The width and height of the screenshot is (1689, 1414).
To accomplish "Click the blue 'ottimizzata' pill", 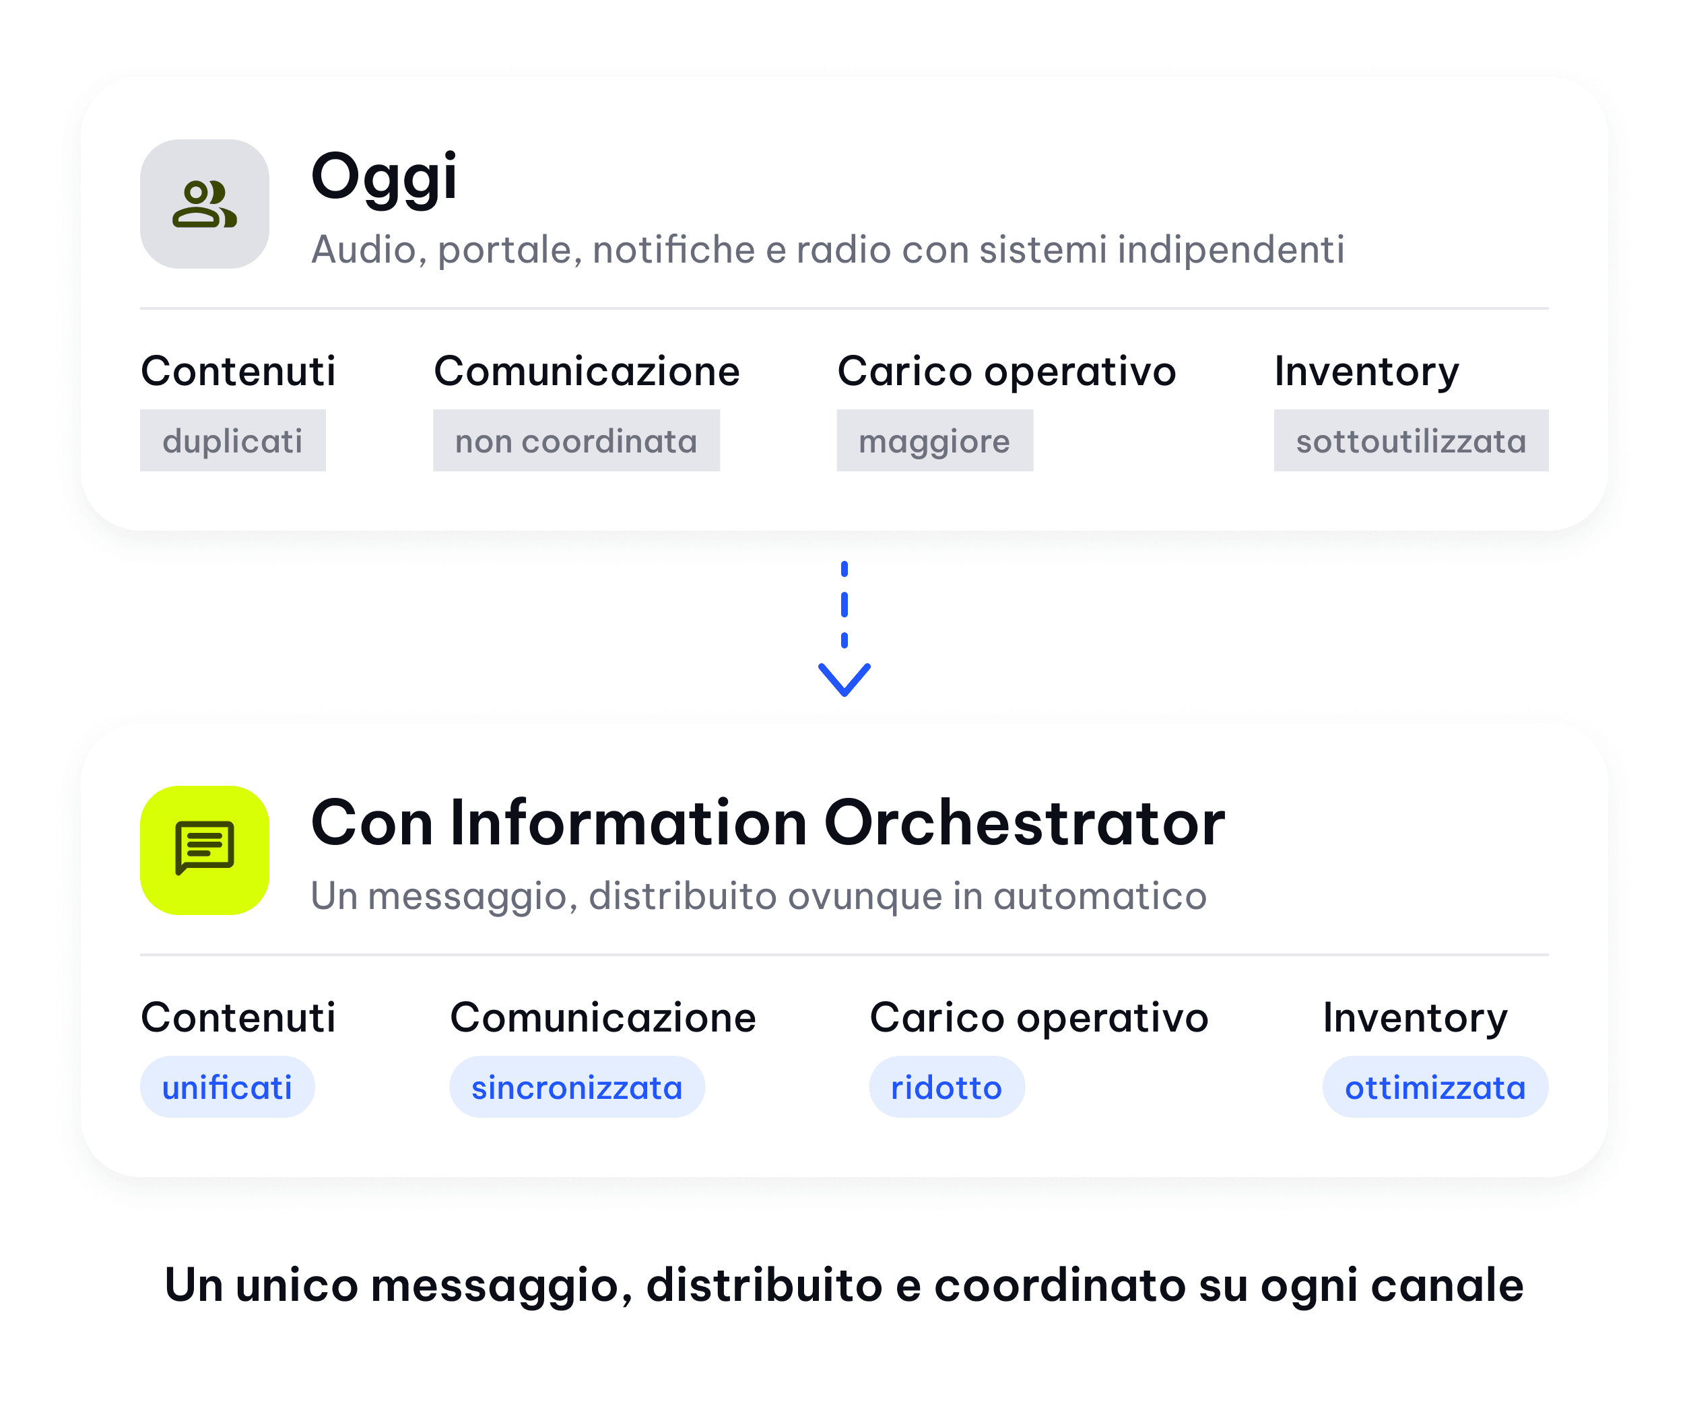I will tap(1436, 1087).
